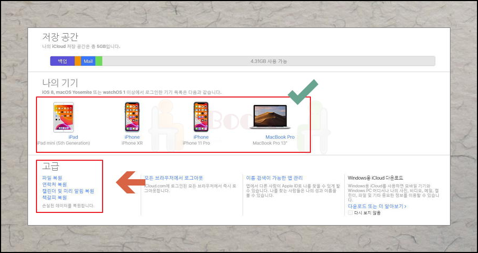
Task: Open the iPhone link above iPhone XR
Action: 132,137
